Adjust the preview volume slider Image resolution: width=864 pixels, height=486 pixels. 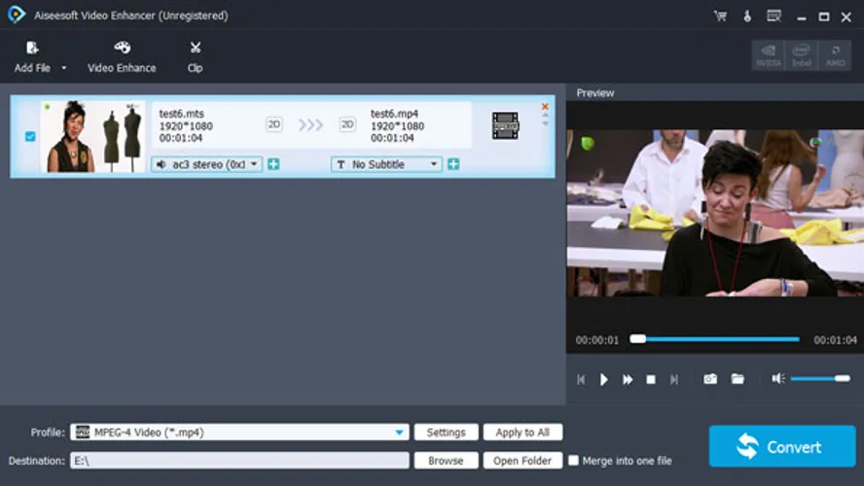(x=820, y=379)
